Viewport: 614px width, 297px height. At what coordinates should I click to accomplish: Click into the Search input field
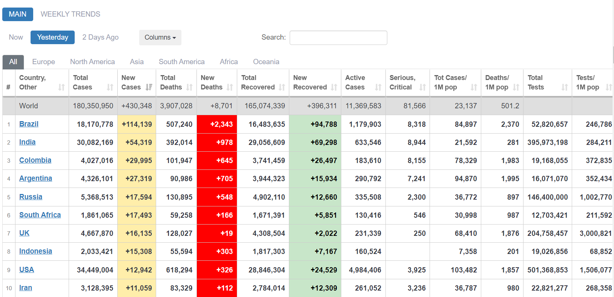338,38
